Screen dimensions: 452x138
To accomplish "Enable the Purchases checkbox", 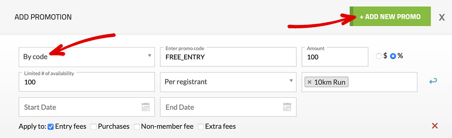I will tap(94, 126).
